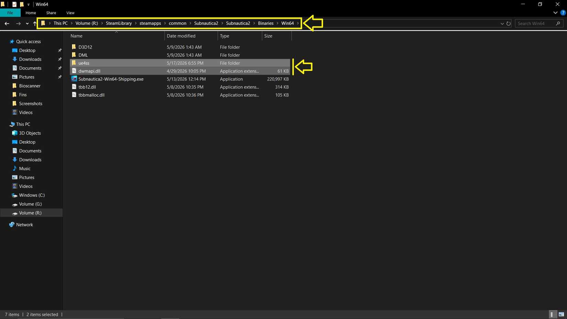Select the D3D12 folder icon

pos(74,47)
